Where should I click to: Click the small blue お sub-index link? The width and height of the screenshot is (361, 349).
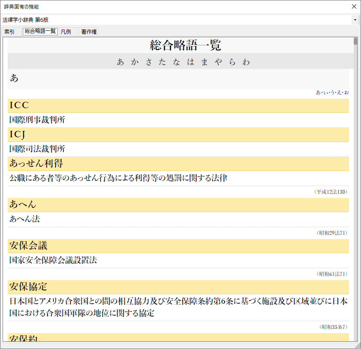346,92
